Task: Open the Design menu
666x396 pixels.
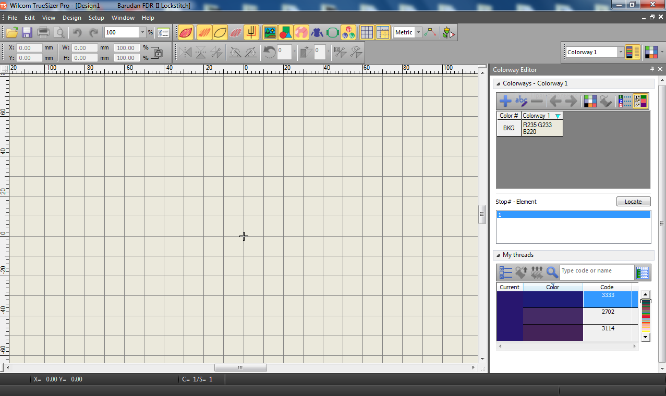Action: [71, 18]
